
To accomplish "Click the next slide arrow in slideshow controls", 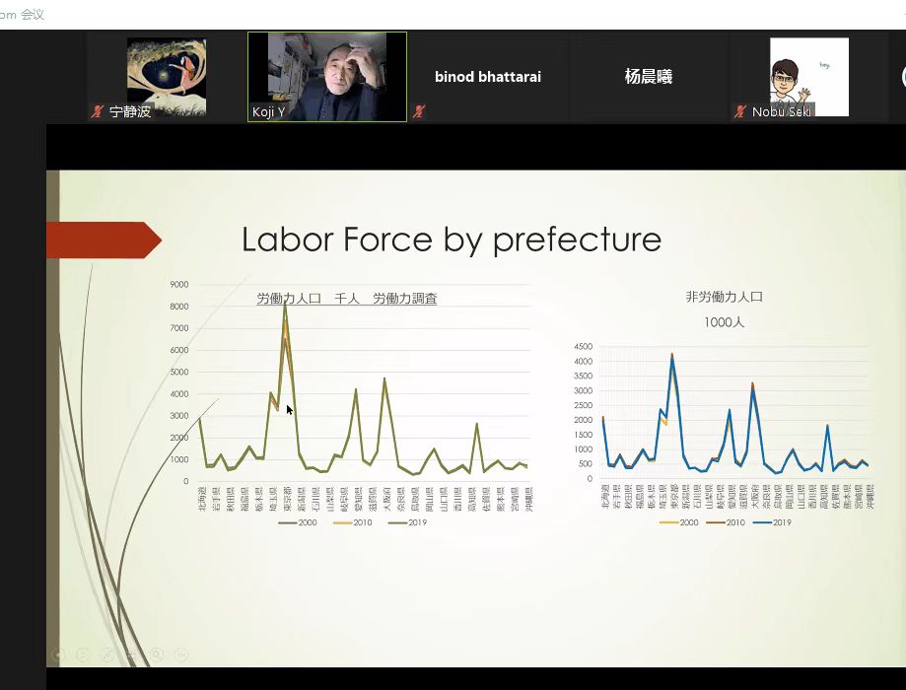I will 84,655.
